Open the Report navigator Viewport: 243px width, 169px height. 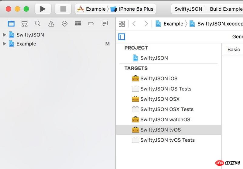click(x=105, y=24)
